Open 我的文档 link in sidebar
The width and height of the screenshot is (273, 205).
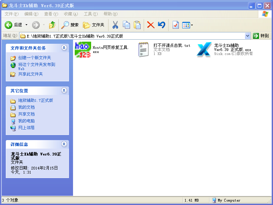point(27,107)
